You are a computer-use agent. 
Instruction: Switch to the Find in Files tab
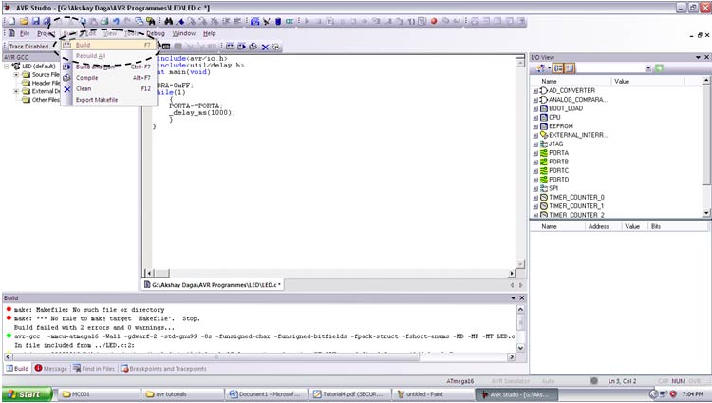coord(94,369)
